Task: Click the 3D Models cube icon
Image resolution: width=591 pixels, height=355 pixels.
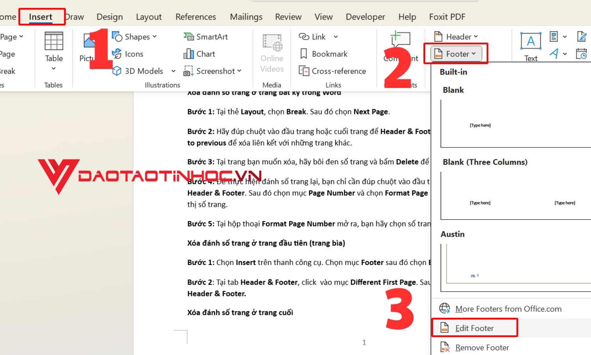Action: point(117,71)
